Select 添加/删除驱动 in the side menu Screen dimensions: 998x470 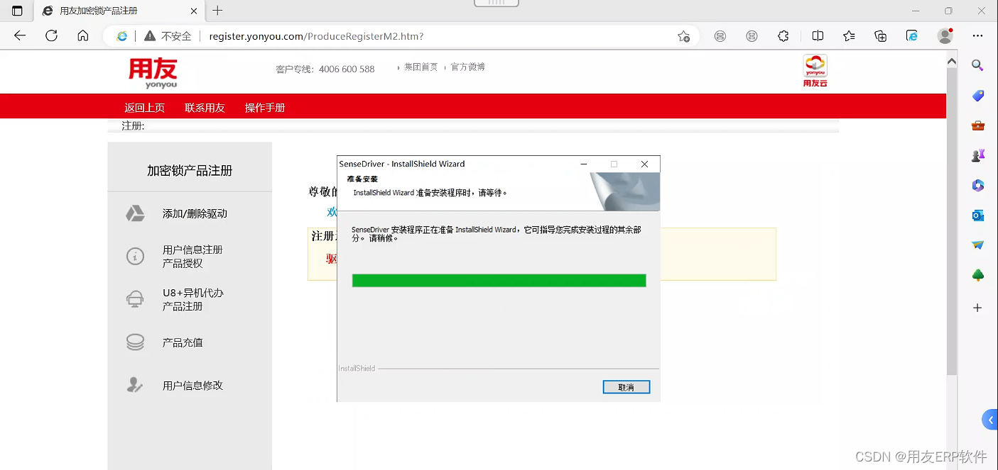click(x=195, y=213)
